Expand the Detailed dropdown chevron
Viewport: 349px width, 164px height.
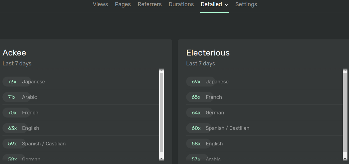click(x=227, y=5)
